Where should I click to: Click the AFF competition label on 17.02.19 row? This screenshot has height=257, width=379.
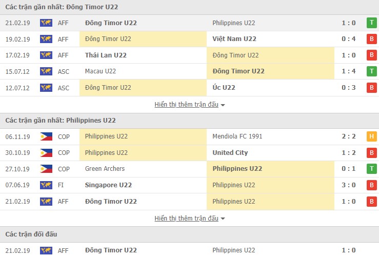pyautogui.click(x=64, y=55)
